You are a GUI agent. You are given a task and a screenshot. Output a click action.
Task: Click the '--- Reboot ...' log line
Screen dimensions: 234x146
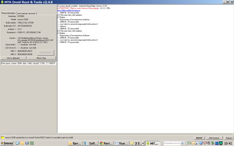pyautogui.click(x=63, y=26)
